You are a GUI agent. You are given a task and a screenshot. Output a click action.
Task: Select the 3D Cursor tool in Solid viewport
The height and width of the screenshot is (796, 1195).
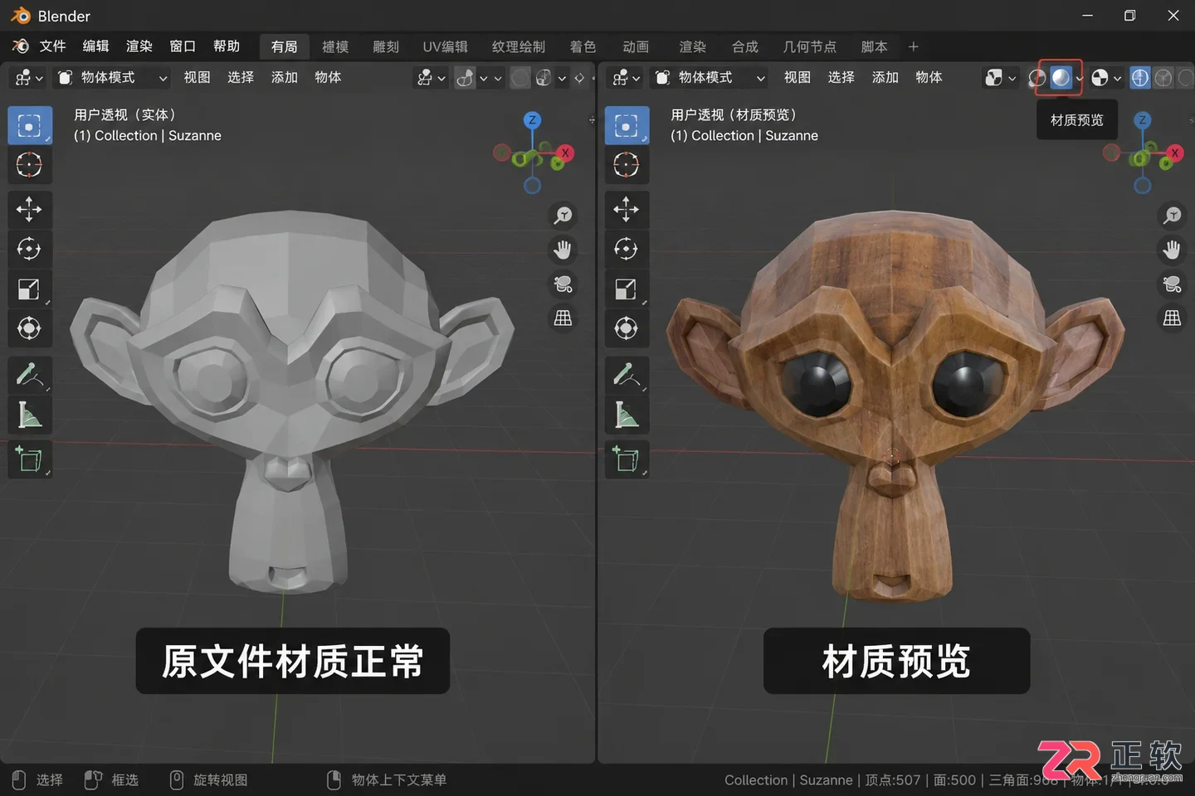coord(30,165)
